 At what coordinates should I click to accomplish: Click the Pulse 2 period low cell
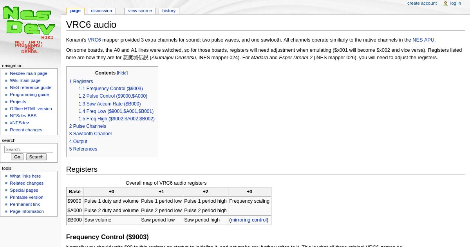161,211
